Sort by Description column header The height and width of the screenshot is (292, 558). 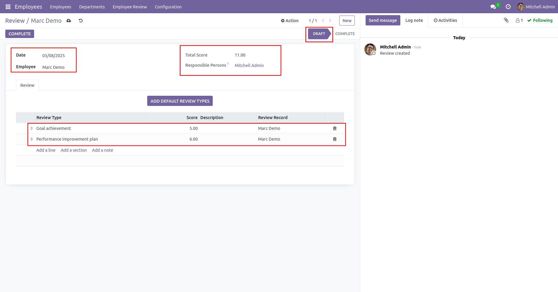point(228,118)
